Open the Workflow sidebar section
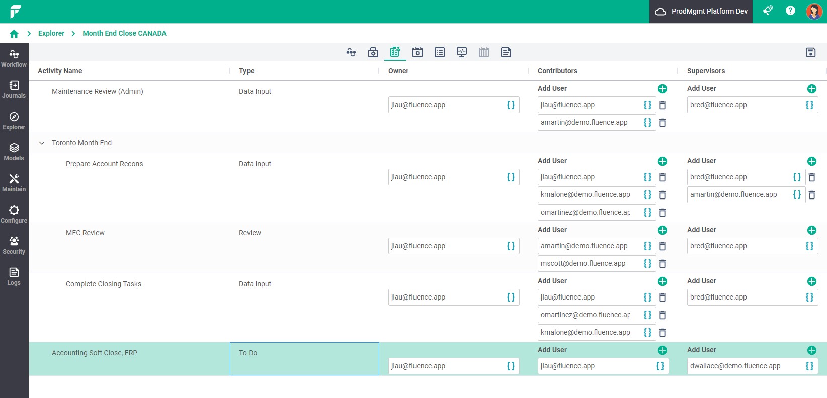Viewport: 827px width, 398px height. point(14,59)
